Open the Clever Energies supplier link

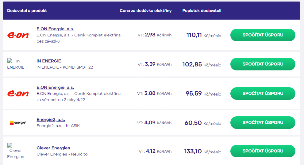click(x=53, y=148)
